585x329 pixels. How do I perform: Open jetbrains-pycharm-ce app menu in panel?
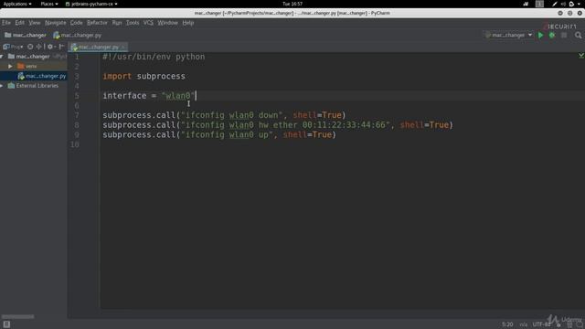tap(91, 4)
